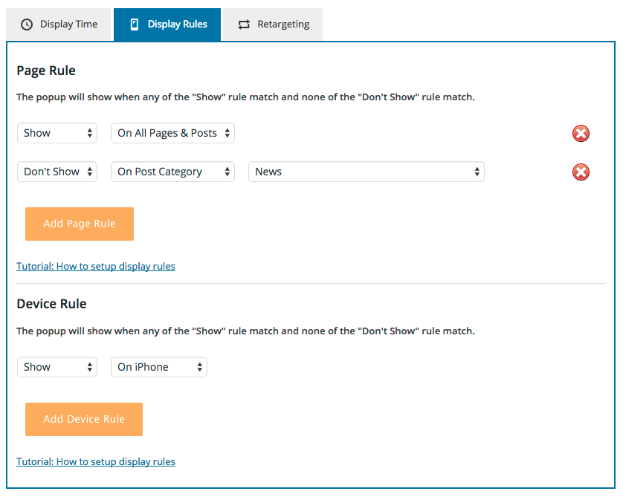The height and width of the screenshot is (497, 623).
Task: Expand the 'On iPhone' device dropdown
Action: click(159, 368)
